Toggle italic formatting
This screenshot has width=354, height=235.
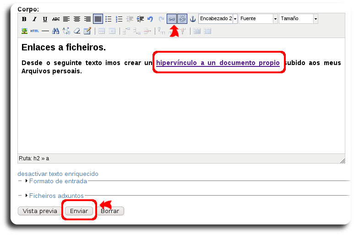35,19
